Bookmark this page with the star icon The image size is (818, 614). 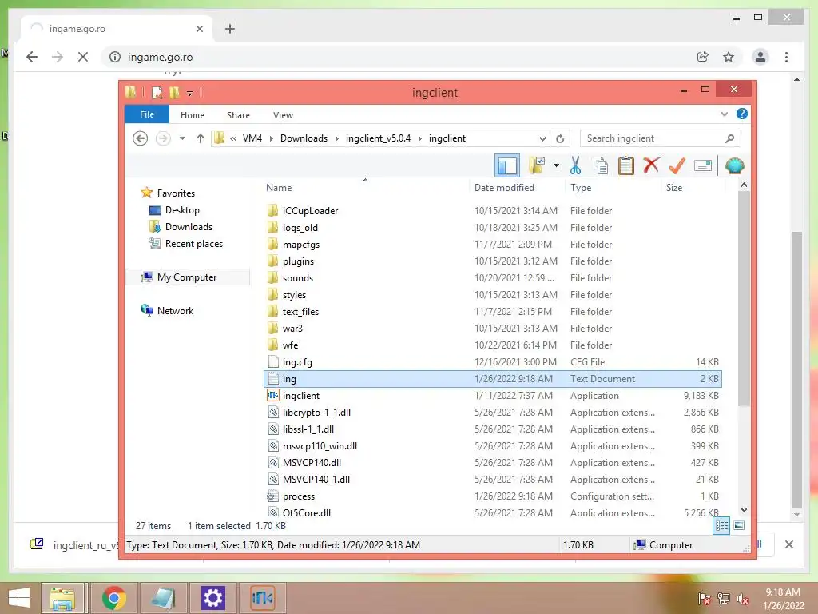coord(729,57)
